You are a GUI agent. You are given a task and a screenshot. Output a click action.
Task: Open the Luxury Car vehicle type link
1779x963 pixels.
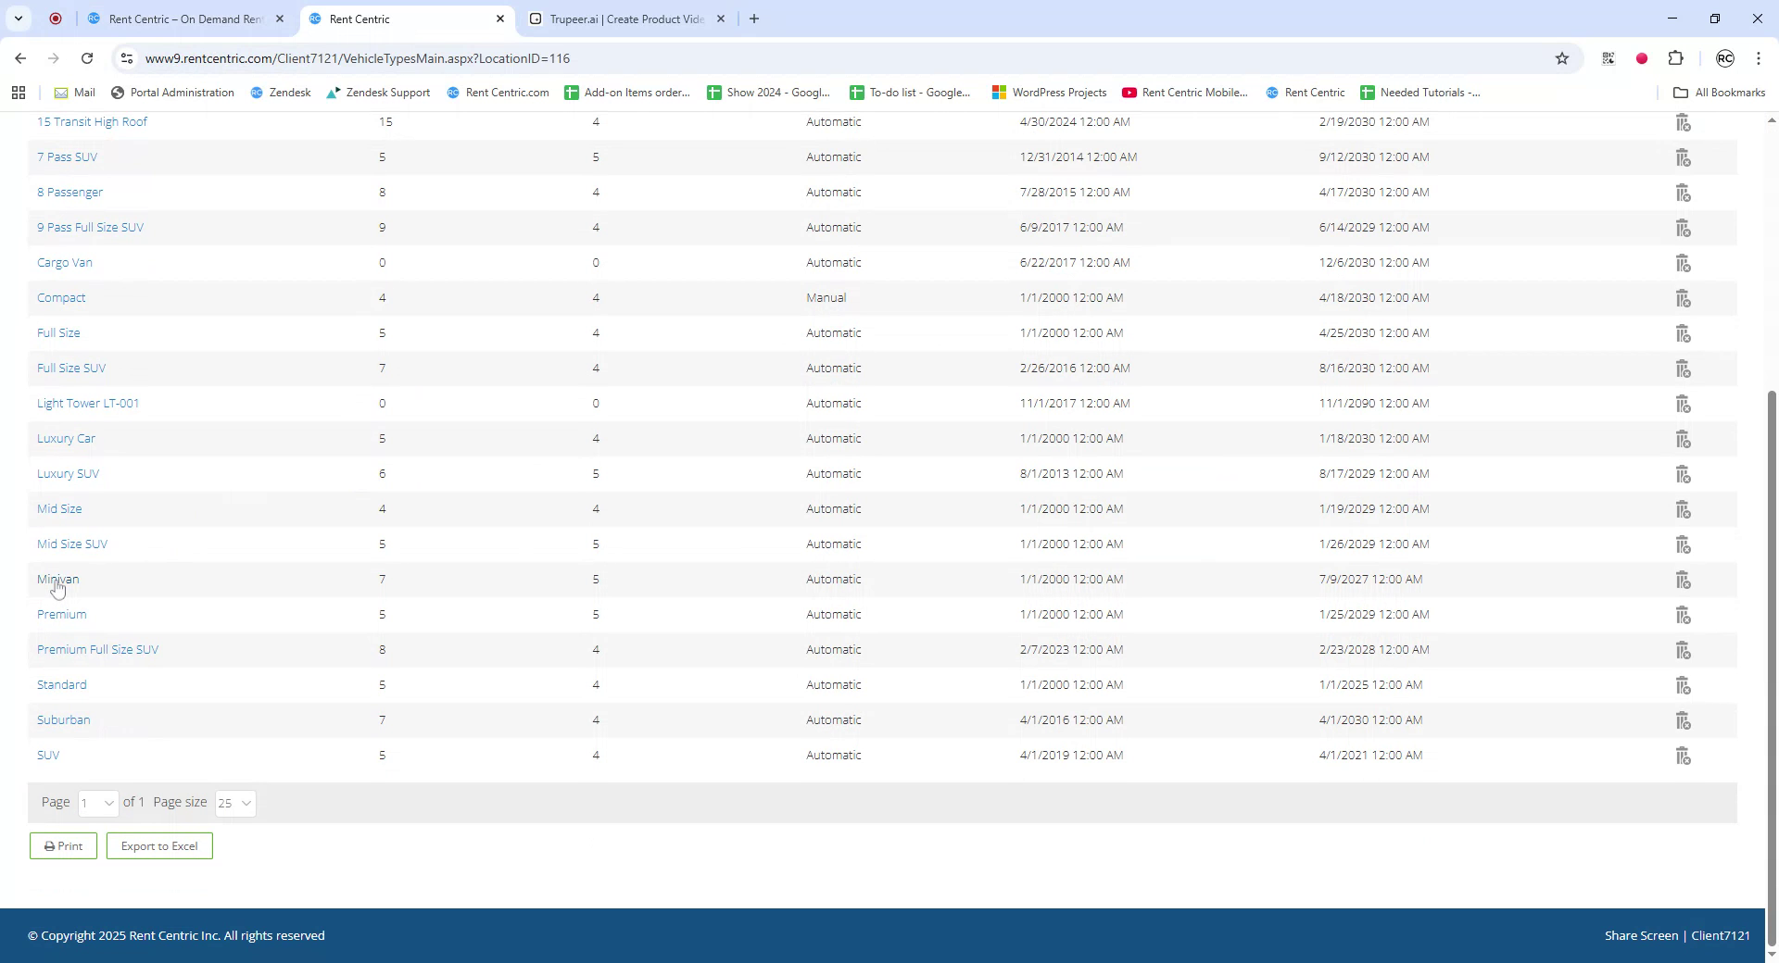(x=66, y=438)
